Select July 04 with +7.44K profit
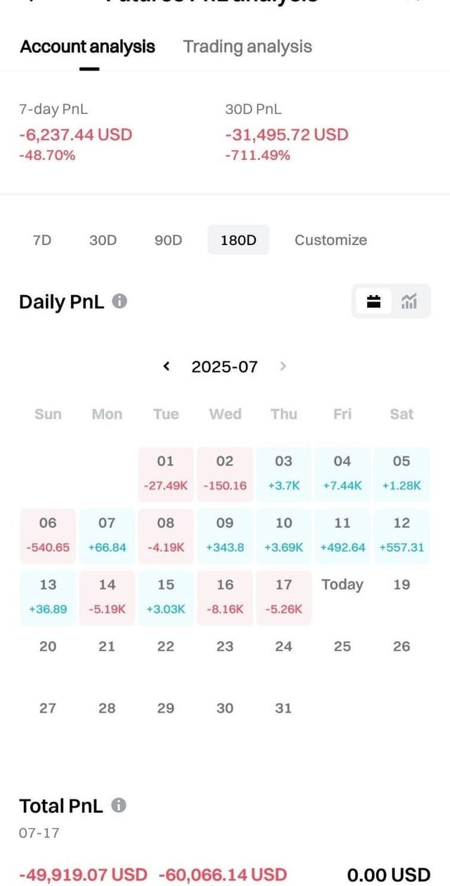This screenshot has height=886, width=450. click(342, 473)
